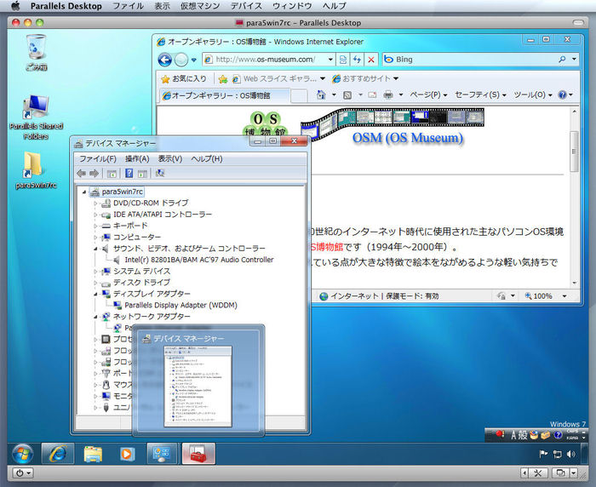Collapse the ディスプレイ アダプター node
This screenshot has width=596, height=487.
[x=95, y=294]
